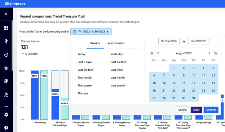This screenshot has width=225, height=132.
Task: Open the settings gear icon in sidebar
Action: [x=6, y=115]
